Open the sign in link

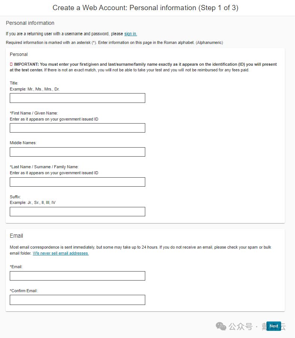pos(131,34)
